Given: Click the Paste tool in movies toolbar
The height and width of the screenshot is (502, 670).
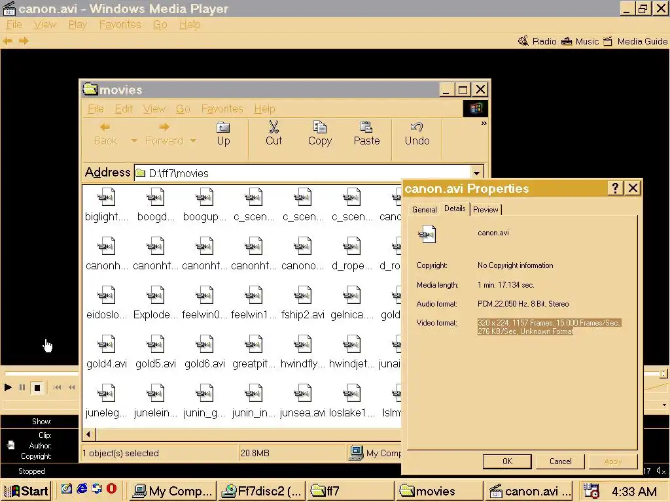Looking at the screenshot, I should click(x=366, y=134).
